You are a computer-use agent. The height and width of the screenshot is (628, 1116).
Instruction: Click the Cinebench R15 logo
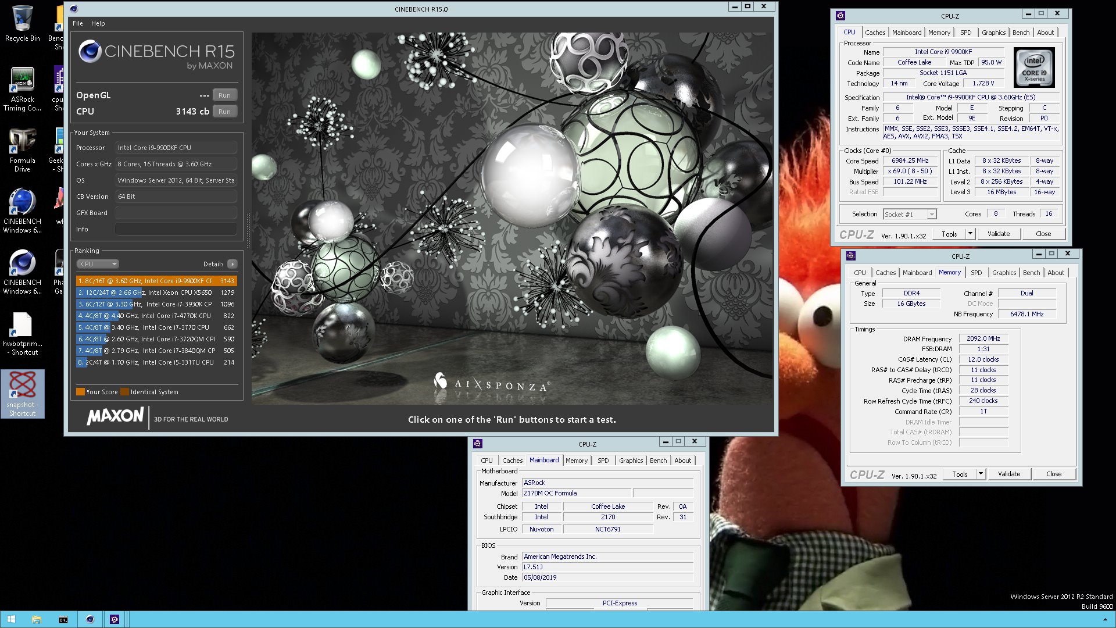(156, 56)
